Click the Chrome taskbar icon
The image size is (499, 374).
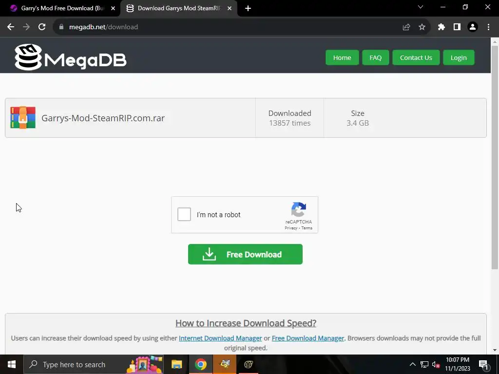point(201,364)
